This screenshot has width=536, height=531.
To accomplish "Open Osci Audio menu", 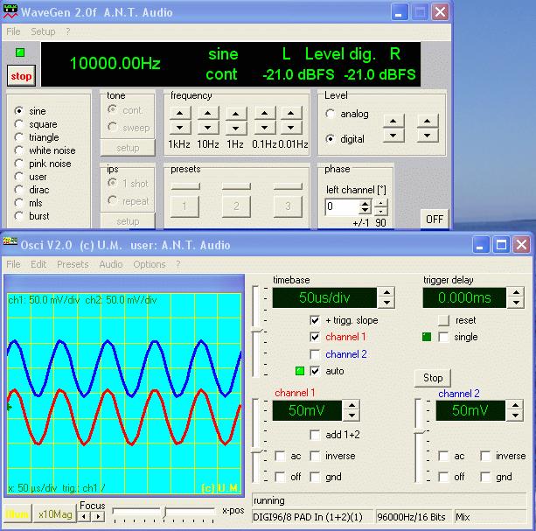I will [x=111, y=264].
